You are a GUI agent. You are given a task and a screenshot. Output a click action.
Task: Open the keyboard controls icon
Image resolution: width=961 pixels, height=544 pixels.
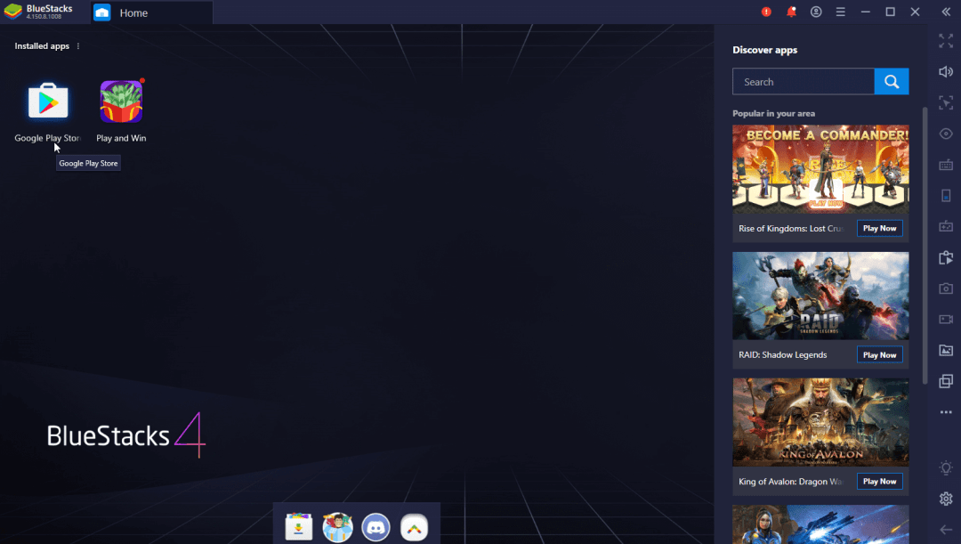pyautogui.click(x=946, y=165)
